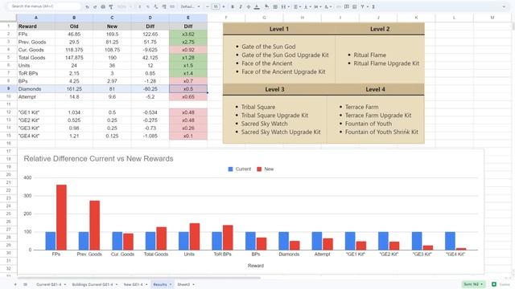515x289 pixels.
Task: Open the Sum: 162 summary dropdown
Action: click(473, 284)
